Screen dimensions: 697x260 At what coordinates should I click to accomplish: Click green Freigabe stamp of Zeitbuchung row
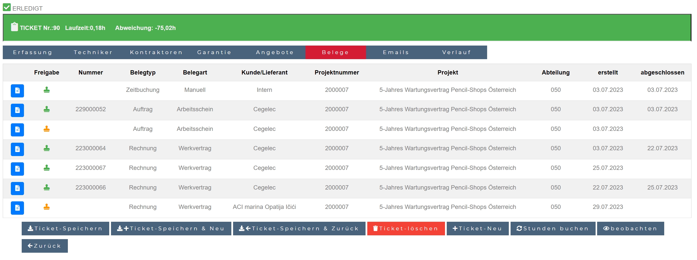click(x=46, y=90)
